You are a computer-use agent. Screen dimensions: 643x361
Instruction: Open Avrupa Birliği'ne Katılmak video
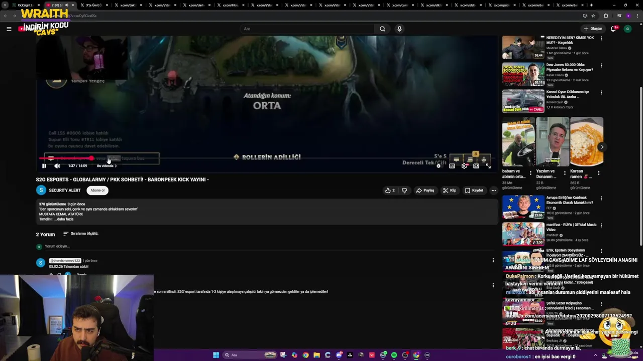[523, 207]
